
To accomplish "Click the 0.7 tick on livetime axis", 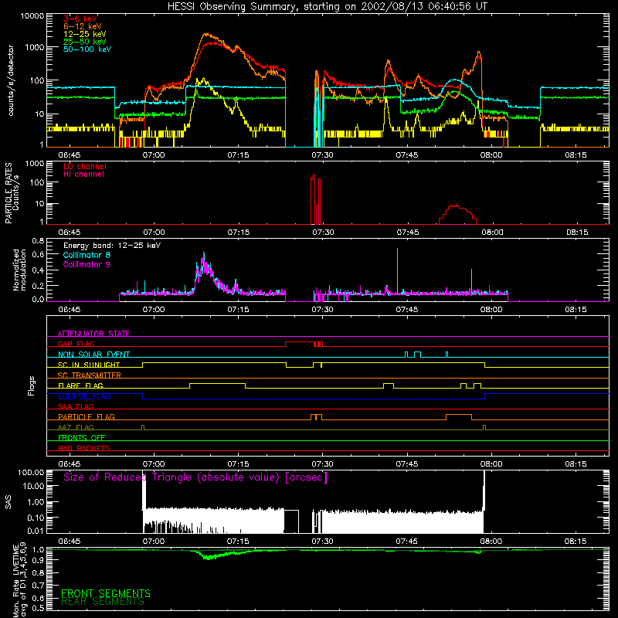I will 38,586.
